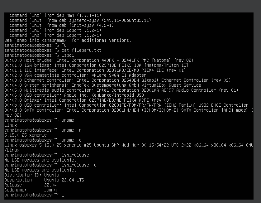Image resolution: width=261 pixels, height=203 pixels.
Task: Click the 'See snap info' message line
Action: [x=68, y=40]
